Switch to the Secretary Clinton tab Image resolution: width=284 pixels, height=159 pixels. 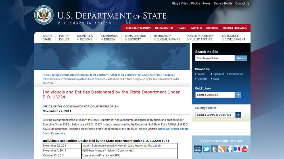coord(138,28)
